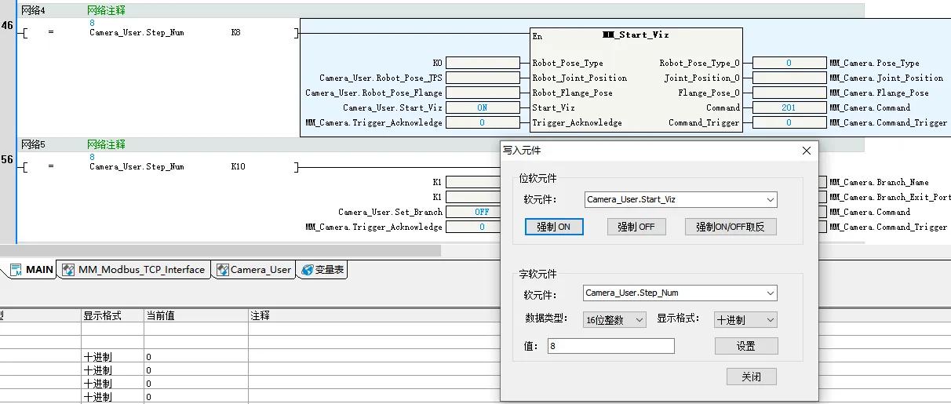Click the 变量表 tab icon
This screenshot has height=404, width=951.
306,270
